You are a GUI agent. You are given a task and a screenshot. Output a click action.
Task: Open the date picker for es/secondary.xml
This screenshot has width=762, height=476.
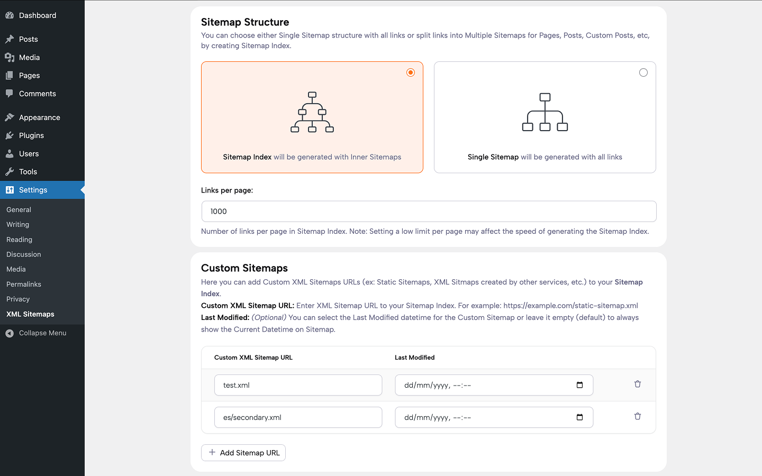click(580, 417)
